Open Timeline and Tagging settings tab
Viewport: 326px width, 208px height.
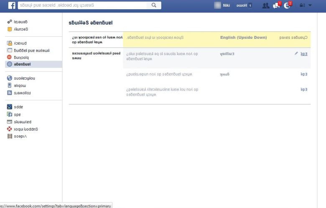point(32,51)
